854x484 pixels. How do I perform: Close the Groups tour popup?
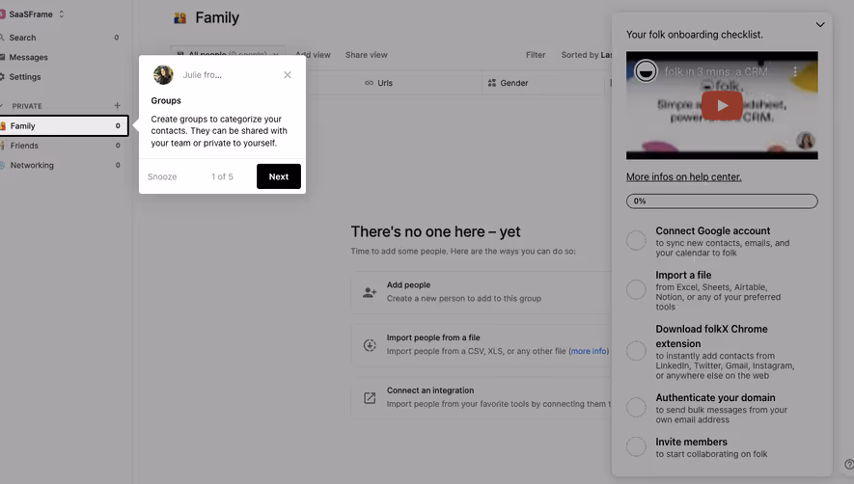click(x=288, y=75)
